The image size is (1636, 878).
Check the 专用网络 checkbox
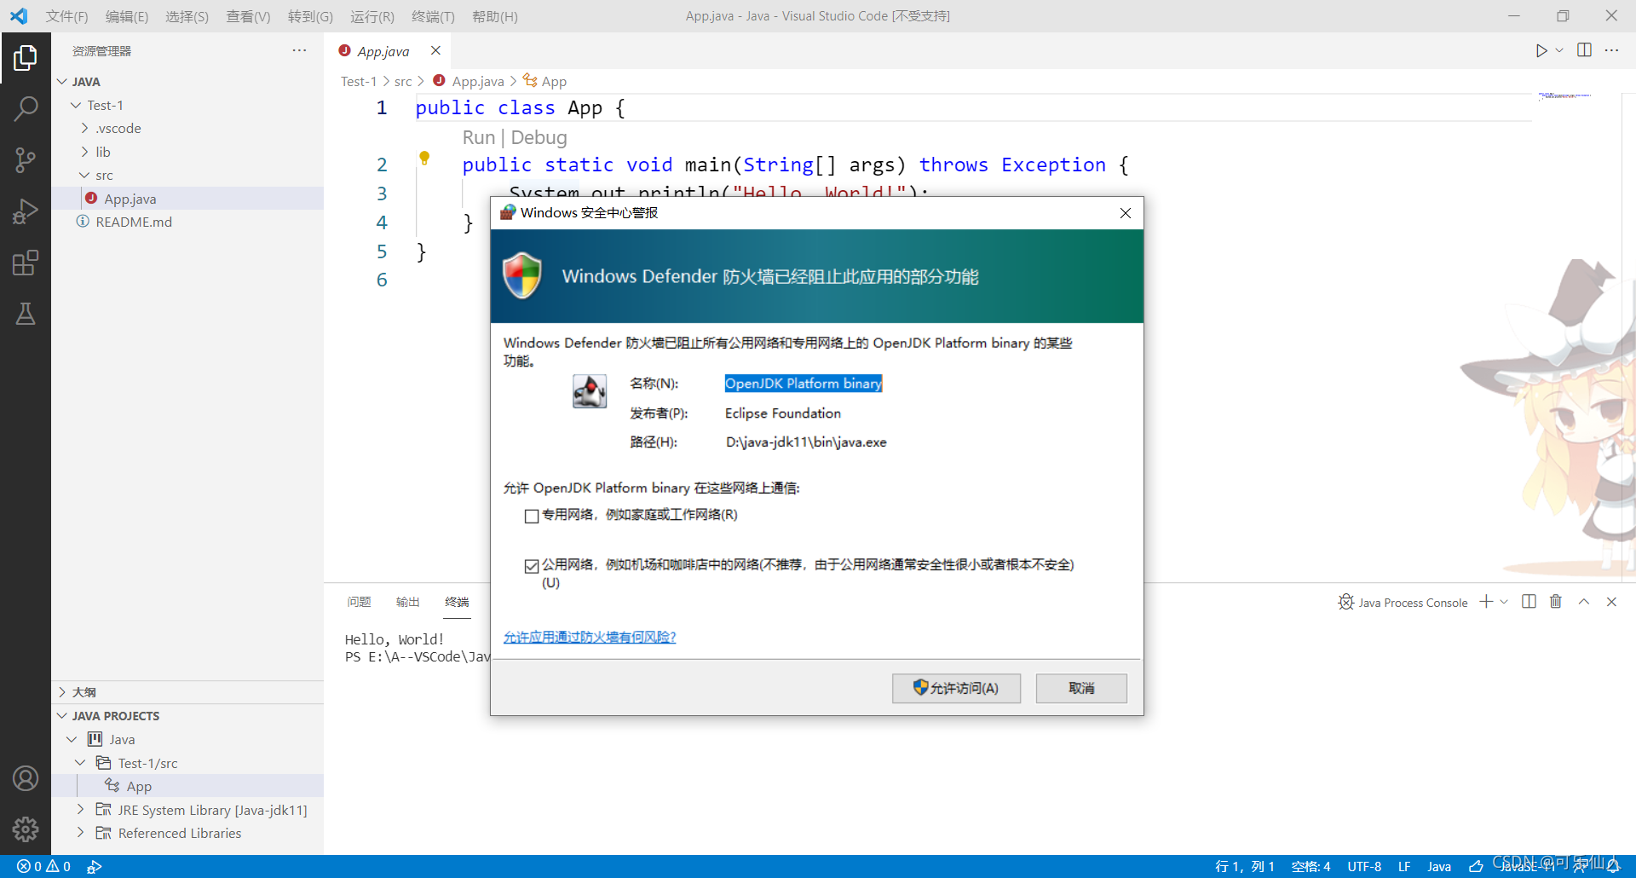point(532,516)
